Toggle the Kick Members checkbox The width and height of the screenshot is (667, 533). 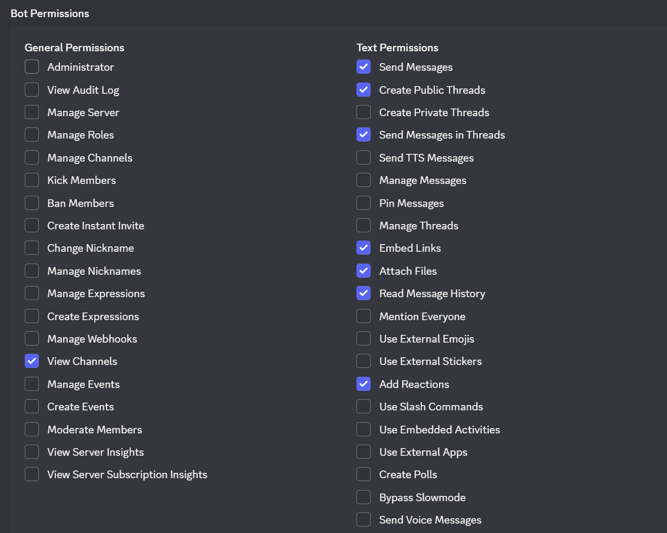(x=32, y=180)
